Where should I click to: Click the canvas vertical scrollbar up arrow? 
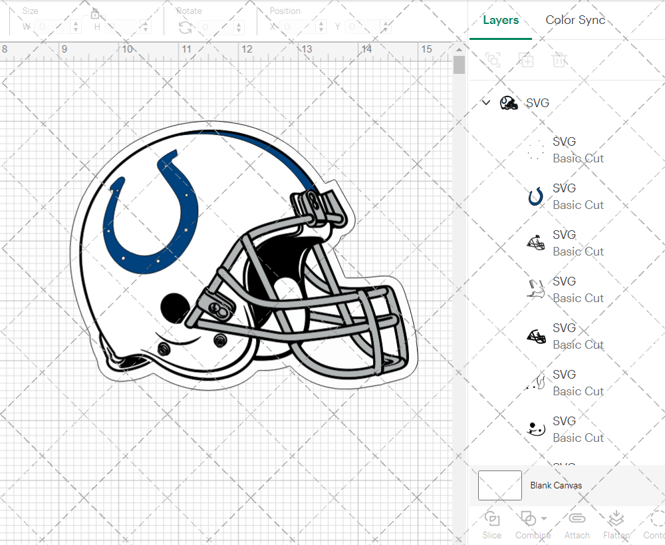[459, 51]
